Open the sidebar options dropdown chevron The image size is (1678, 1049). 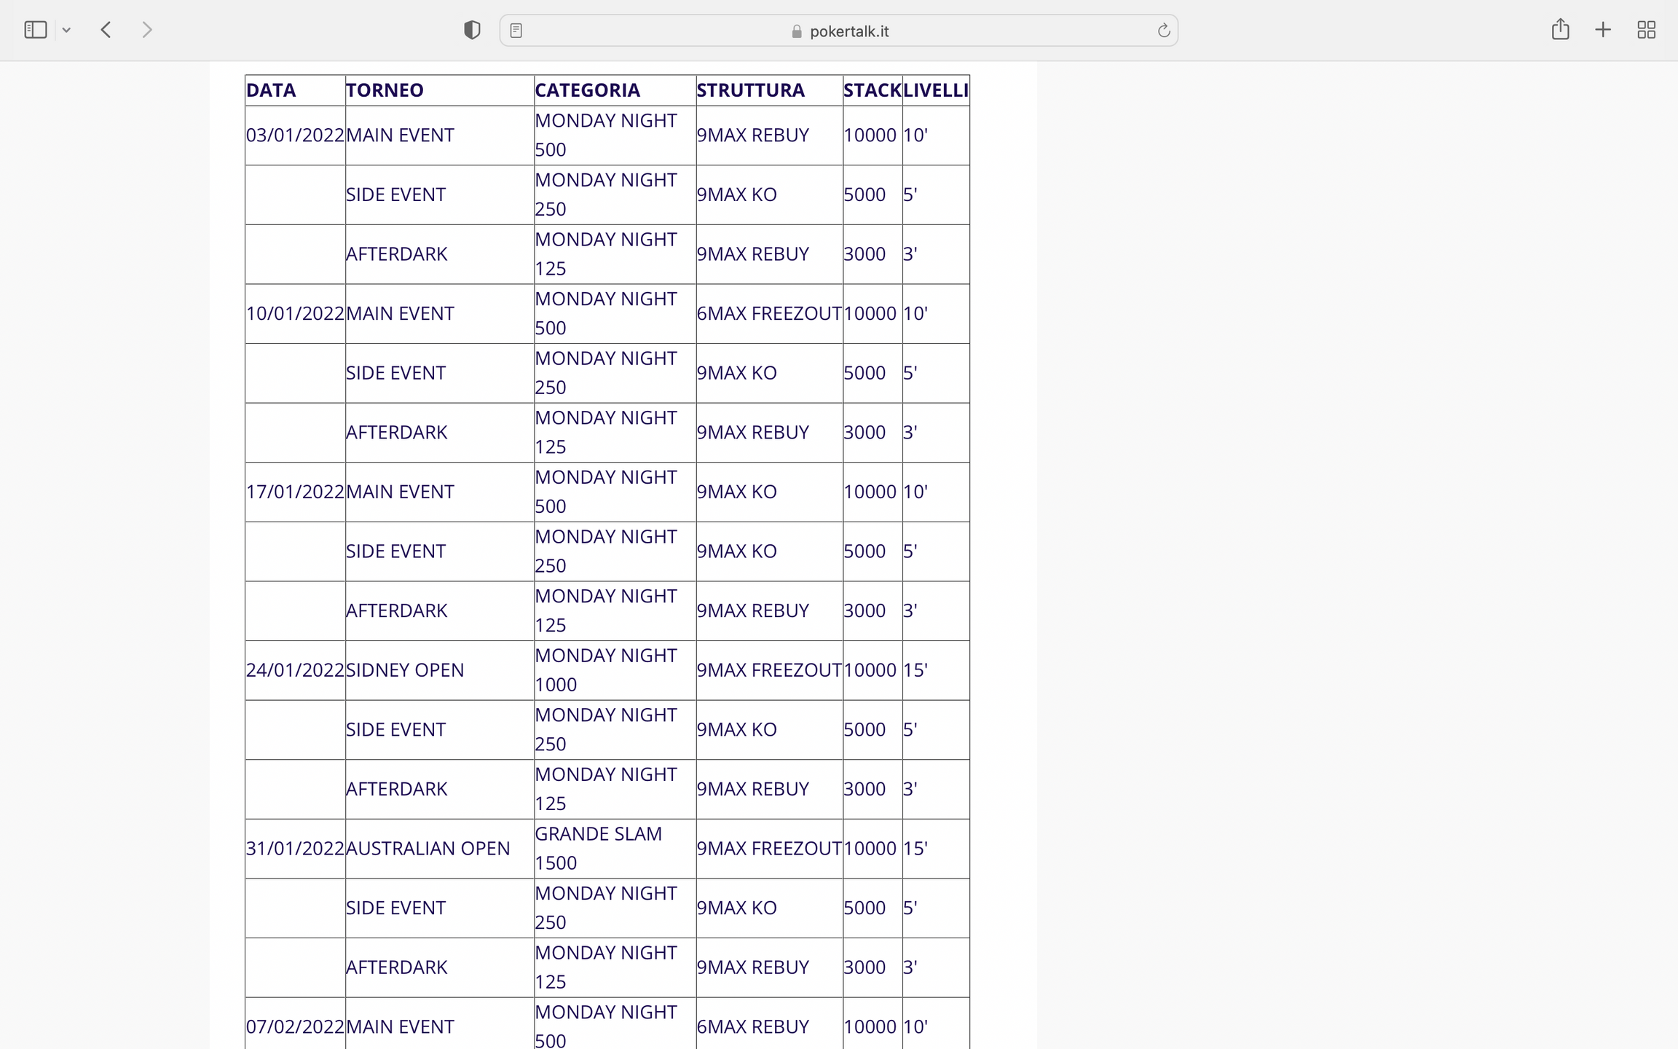(x=66, y=30)
